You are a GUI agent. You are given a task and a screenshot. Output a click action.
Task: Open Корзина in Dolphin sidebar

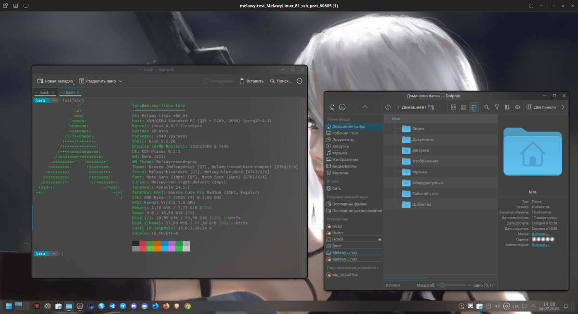pos(355,173)
